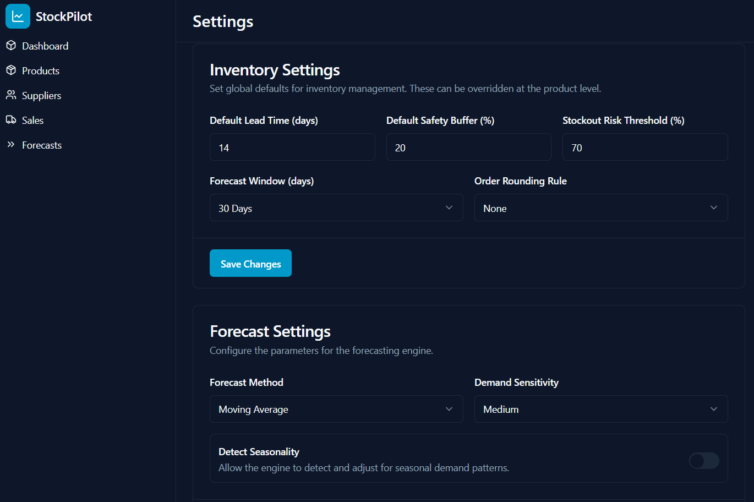Switch to the Sales section
The width and height of the screenshot is (754, 502).
coord(32,120)
